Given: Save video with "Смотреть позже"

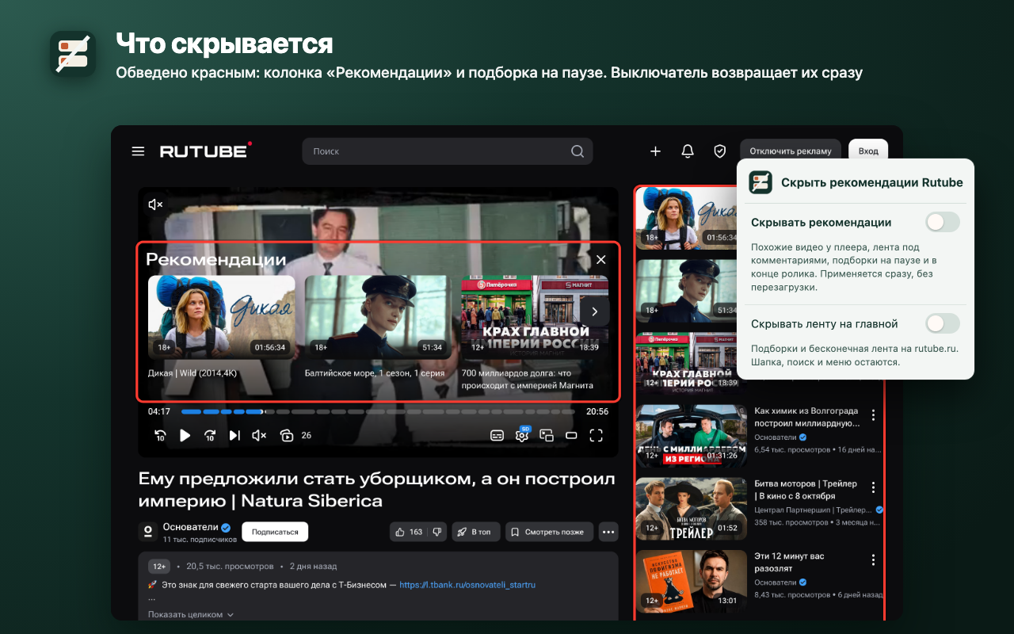Looking at the screenshot, I should point(550,532).
